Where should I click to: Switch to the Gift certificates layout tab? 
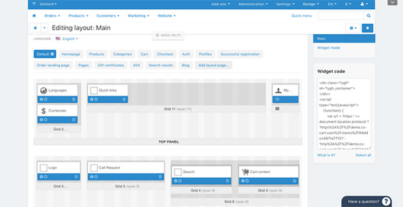[x=111, y=65]
